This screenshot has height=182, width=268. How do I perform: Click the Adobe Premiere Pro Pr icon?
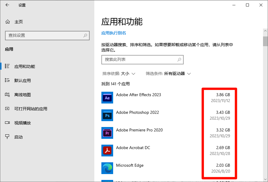[x=107, y=133]
